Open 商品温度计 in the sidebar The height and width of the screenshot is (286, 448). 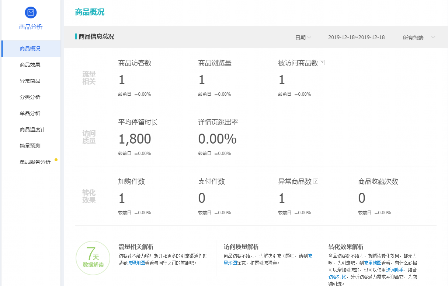click(x=32, y=130)
